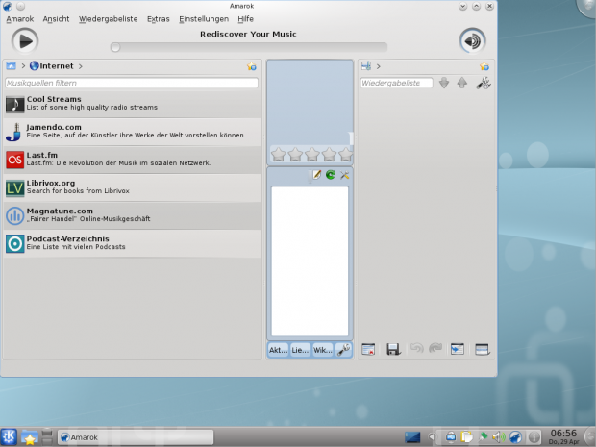
Task: Expand the chevron in the playlist breadcrumb
Action: [x=378, y=66]
